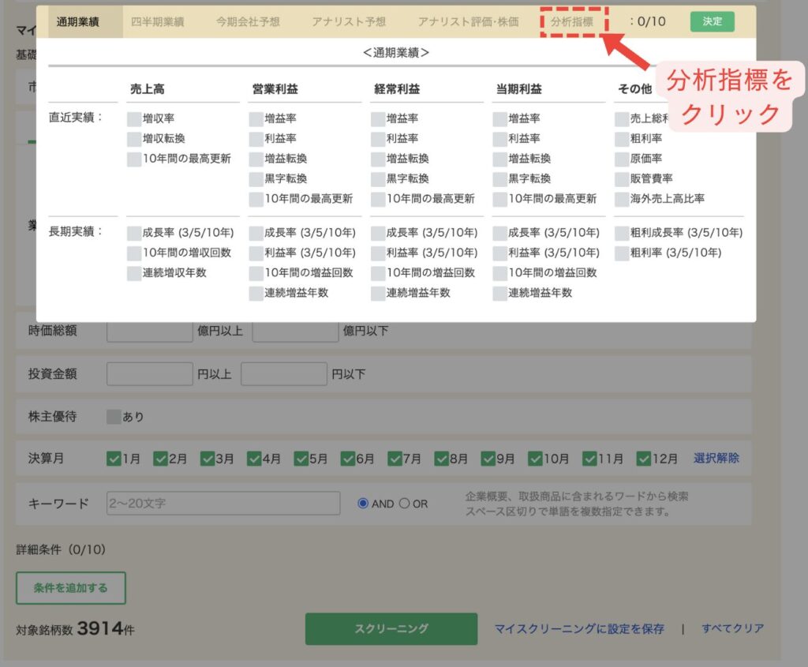The width and height of the screenshot is (808, 667).
Task: Select the OR radio button
Action: (x=405, y=504)
